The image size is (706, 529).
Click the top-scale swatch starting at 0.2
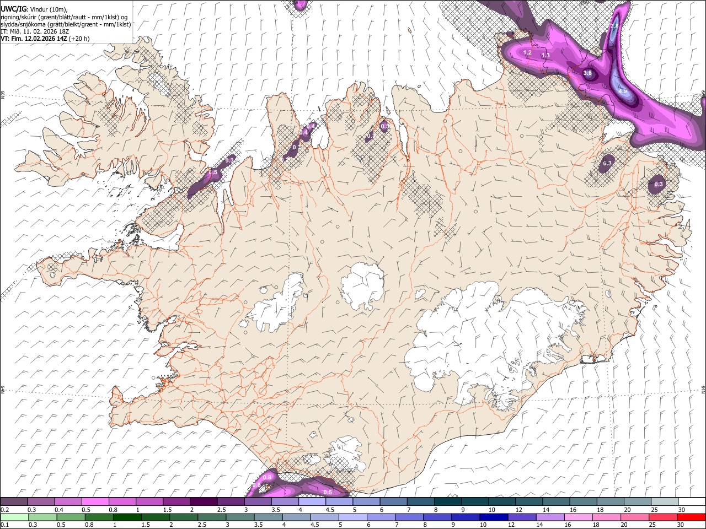14,502
